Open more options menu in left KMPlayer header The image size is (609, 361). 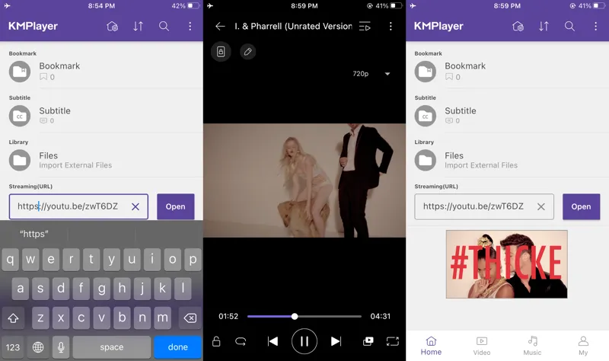pyautogui.click(x=190, y=27)
